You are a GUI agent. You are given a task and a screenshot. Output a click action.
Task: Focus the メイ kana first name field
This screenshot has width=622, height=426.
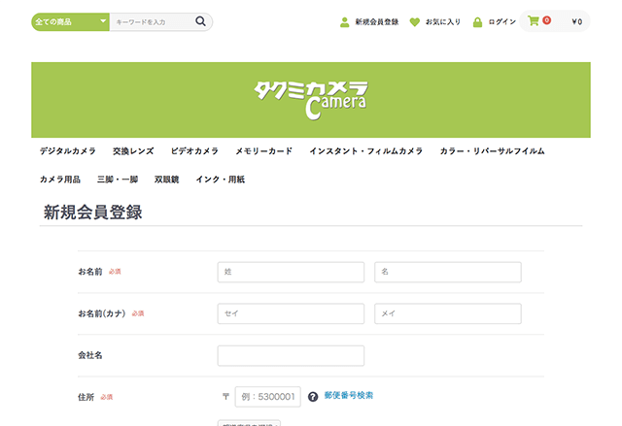(x=448, y=313)
